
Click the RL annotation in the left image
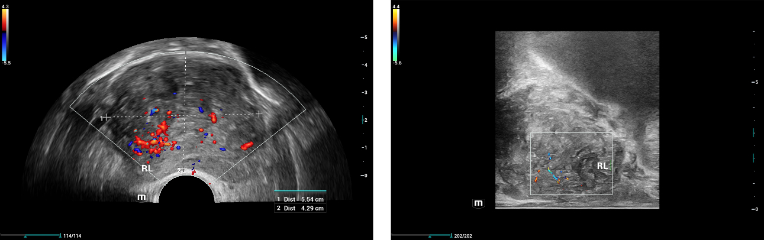point(147,168)
